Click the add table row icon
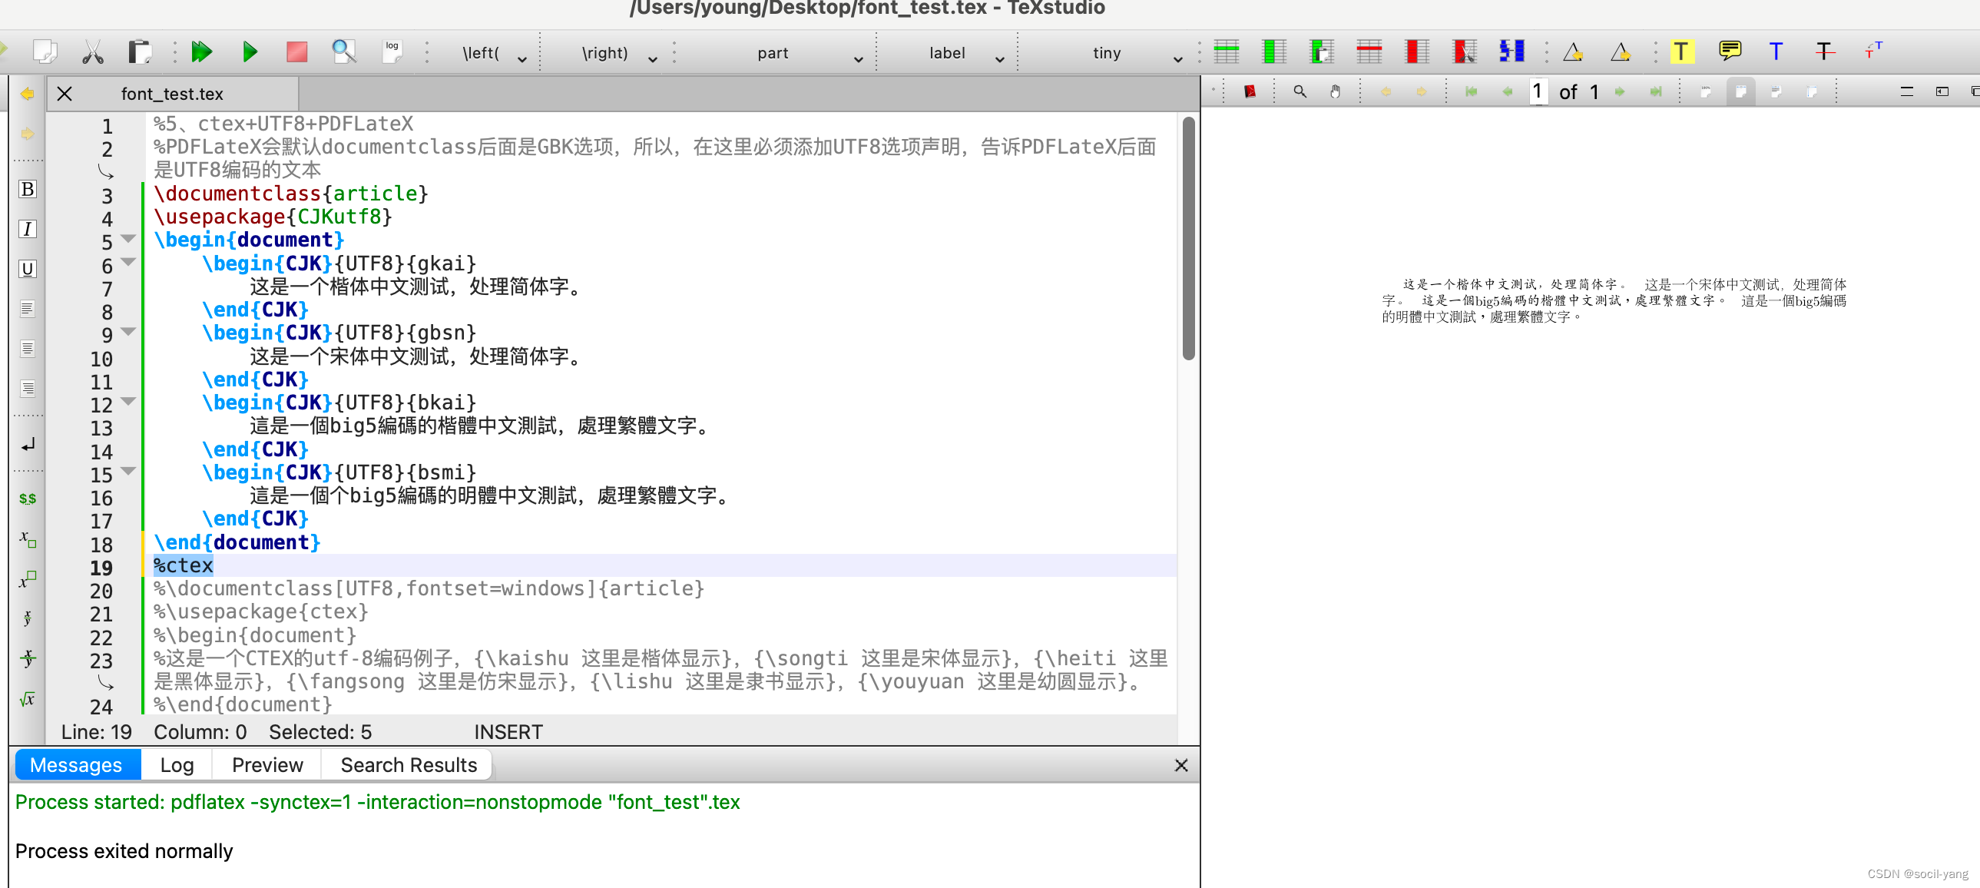The height and width of the screenshot is (888, 1980). (1226, 52)
